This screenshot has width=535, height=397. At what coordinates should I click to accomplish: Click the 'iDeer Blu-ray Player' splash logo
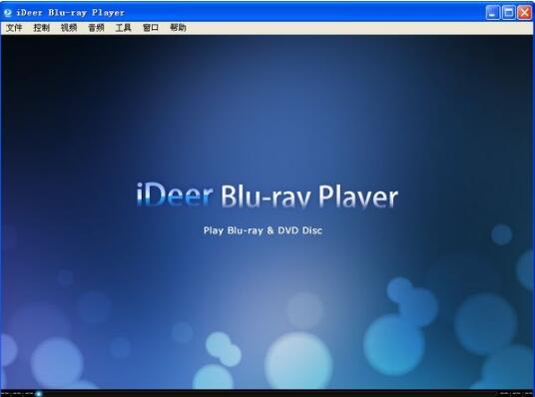click(x=267, y=196)
